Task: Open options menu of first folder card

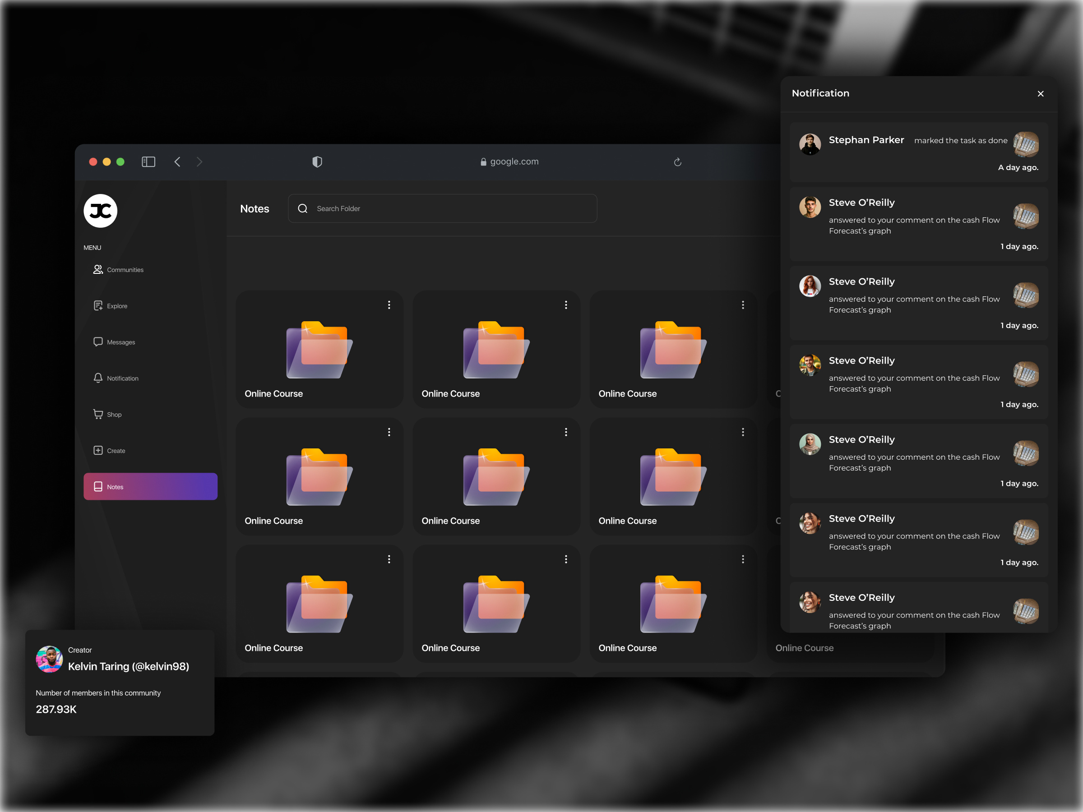Action: pyautogui.click(x=389, y=305)
